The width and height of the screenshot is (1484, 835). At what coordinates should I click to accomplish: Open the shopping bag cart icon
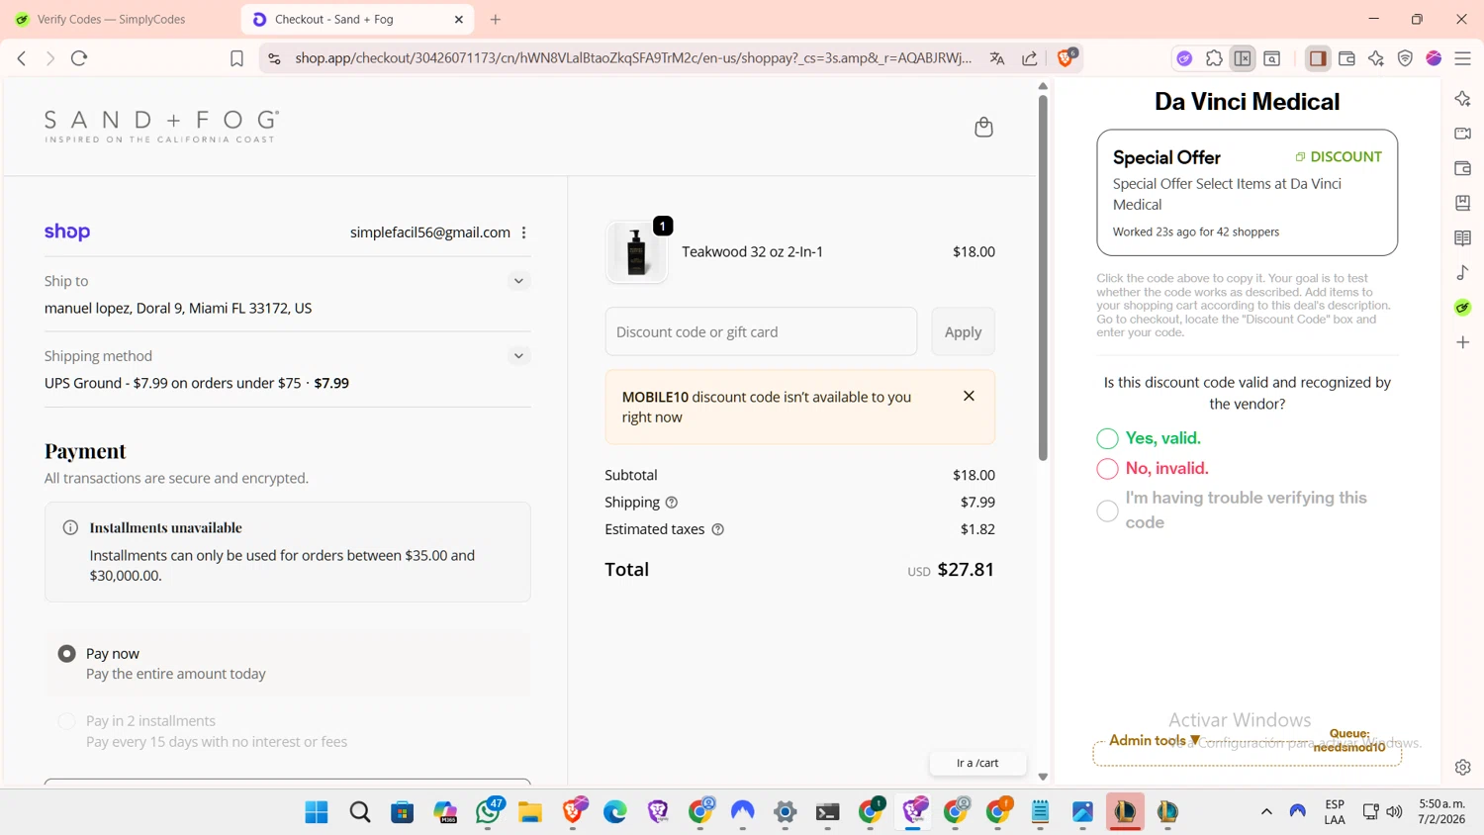[x=983, y=127]
